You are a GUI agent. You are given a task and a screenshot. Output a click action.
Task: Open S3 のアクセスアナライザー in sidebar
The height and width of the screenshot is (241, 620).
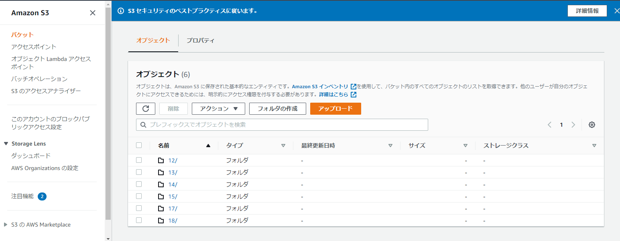[46, 91]
